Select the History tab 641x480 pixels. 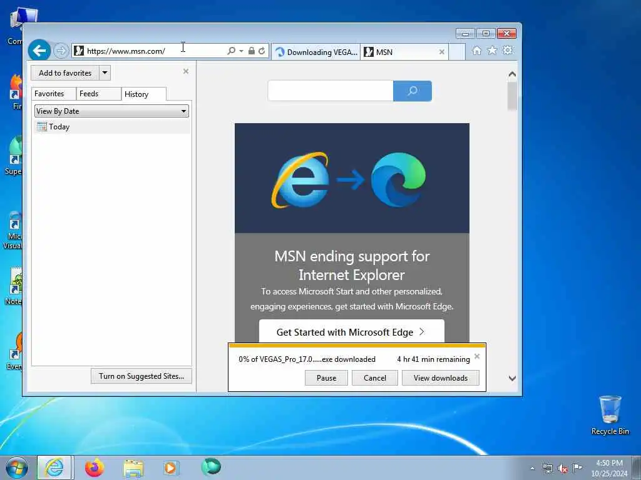pyautogui.click(x=143, y=94)
